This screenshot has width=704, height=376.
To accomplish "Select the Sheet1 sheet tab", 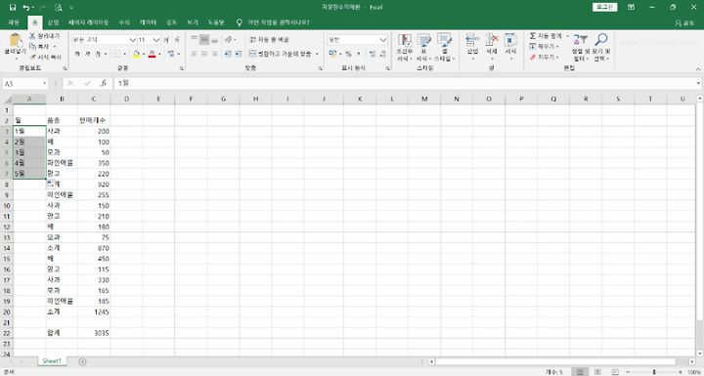I will [52, 361].
